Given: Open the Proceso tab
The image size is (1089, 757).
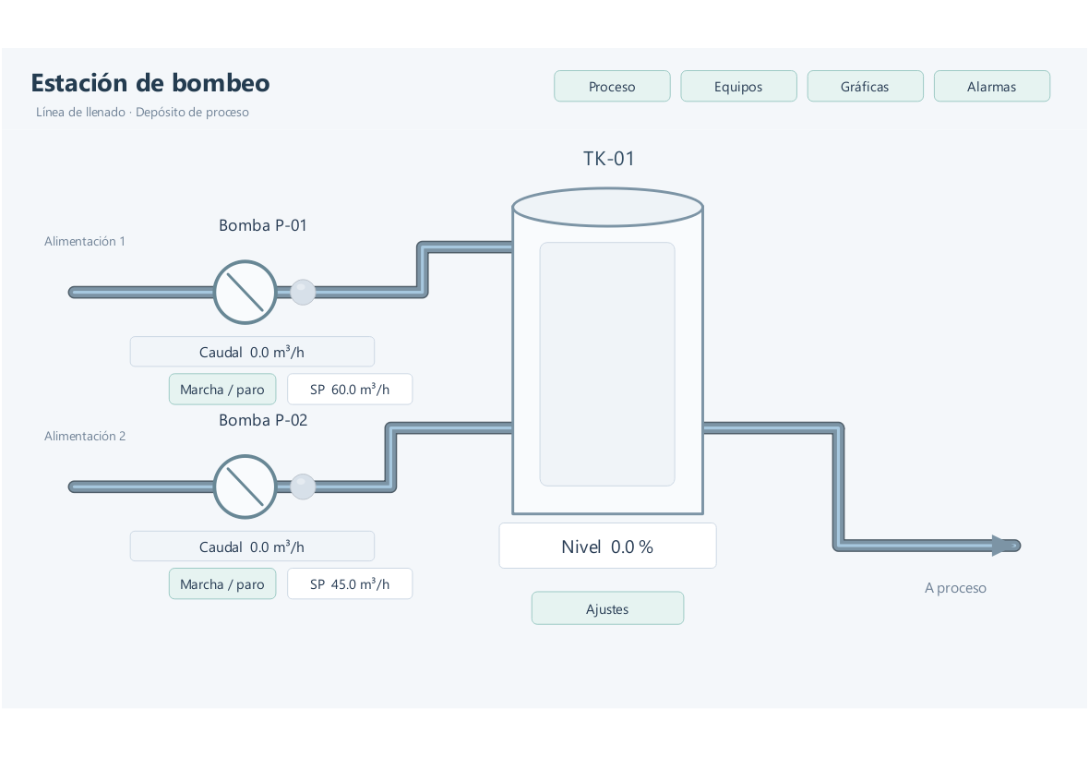Looking at the screenshot, I should coord(612,86).
